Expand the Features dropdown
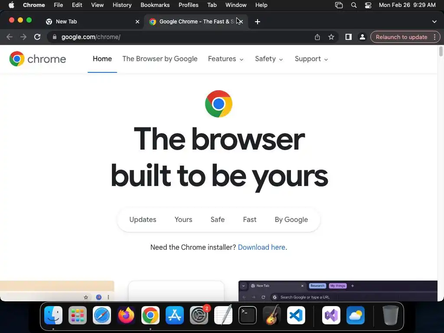This screenshot has height=333, width=444. (225, 59)
